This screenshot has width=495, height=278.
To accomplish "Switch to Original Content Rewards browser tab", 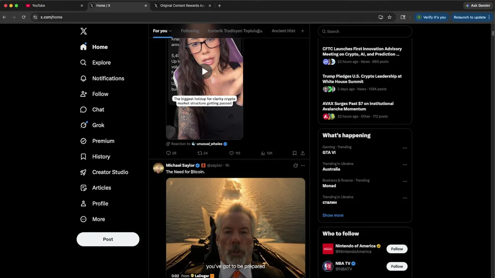I will [182, 6].
